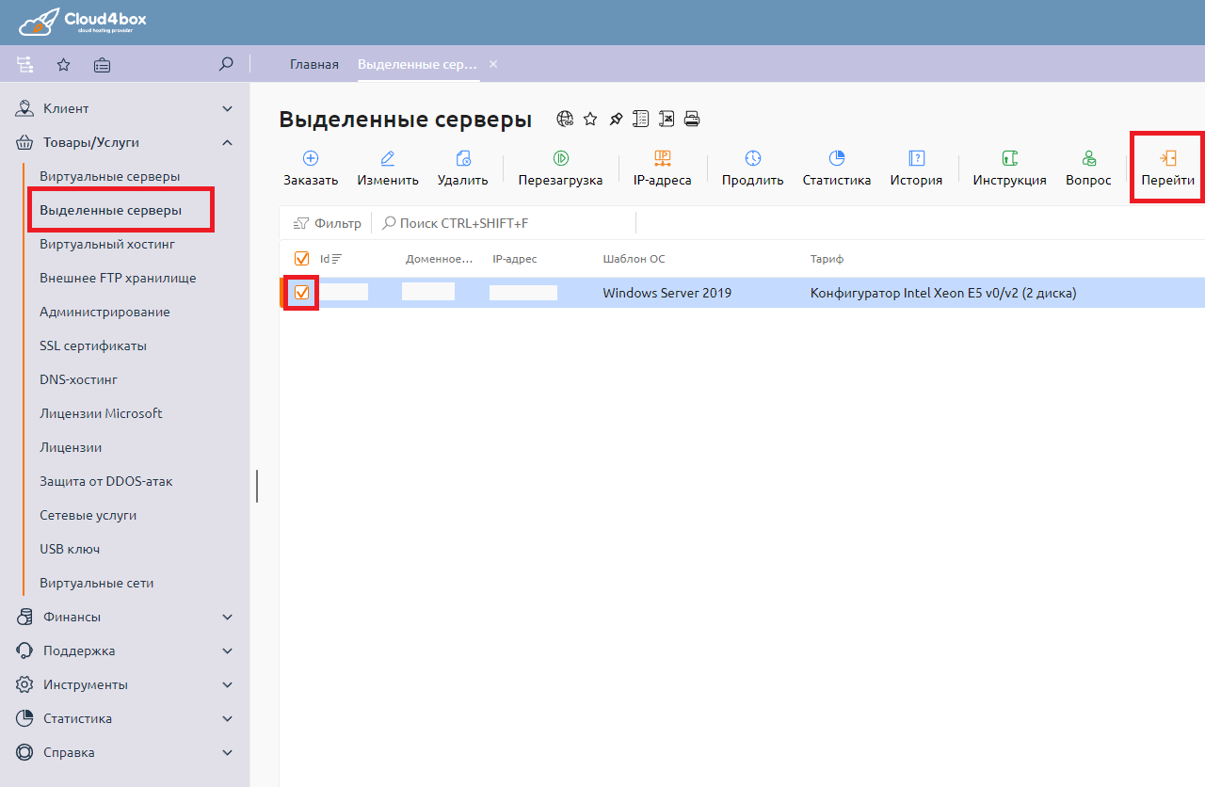Click the menu tree icon in the sidebar header
The width and height of the screenshot is (1205, 787).
[25, 65]
